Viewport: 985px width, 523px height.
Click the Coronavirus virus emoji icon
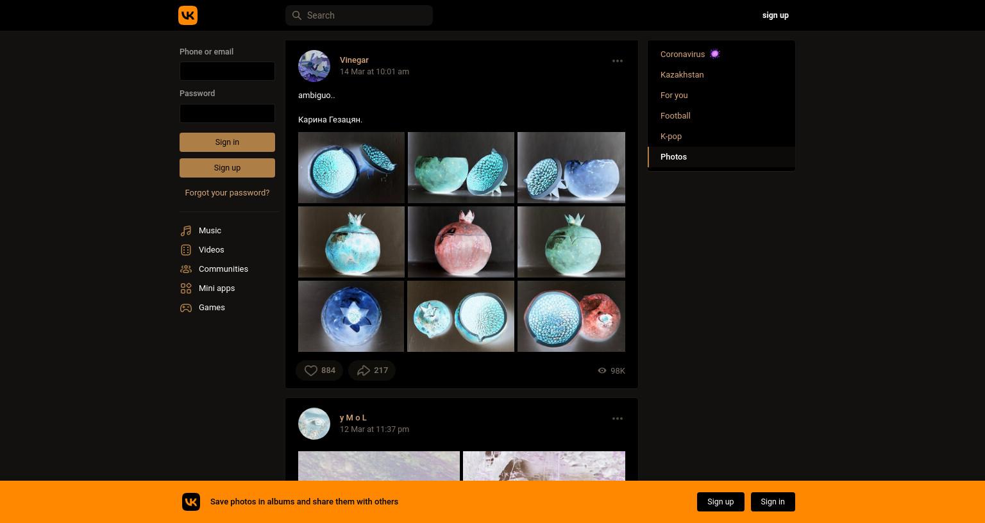(715, 54)
